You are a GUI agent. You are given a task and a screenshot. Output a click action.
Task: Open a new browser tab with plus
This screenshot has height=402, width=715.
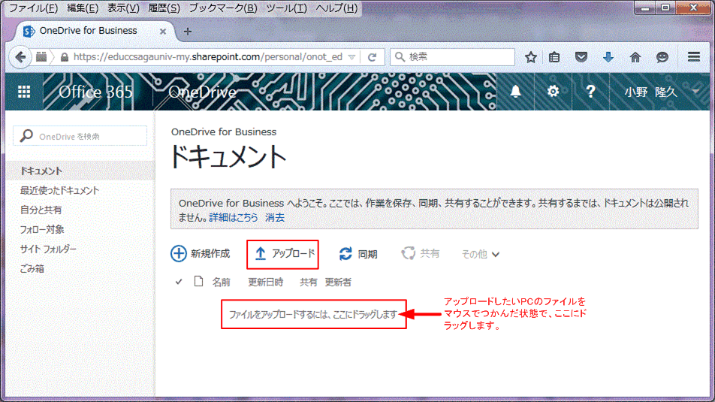188,32
